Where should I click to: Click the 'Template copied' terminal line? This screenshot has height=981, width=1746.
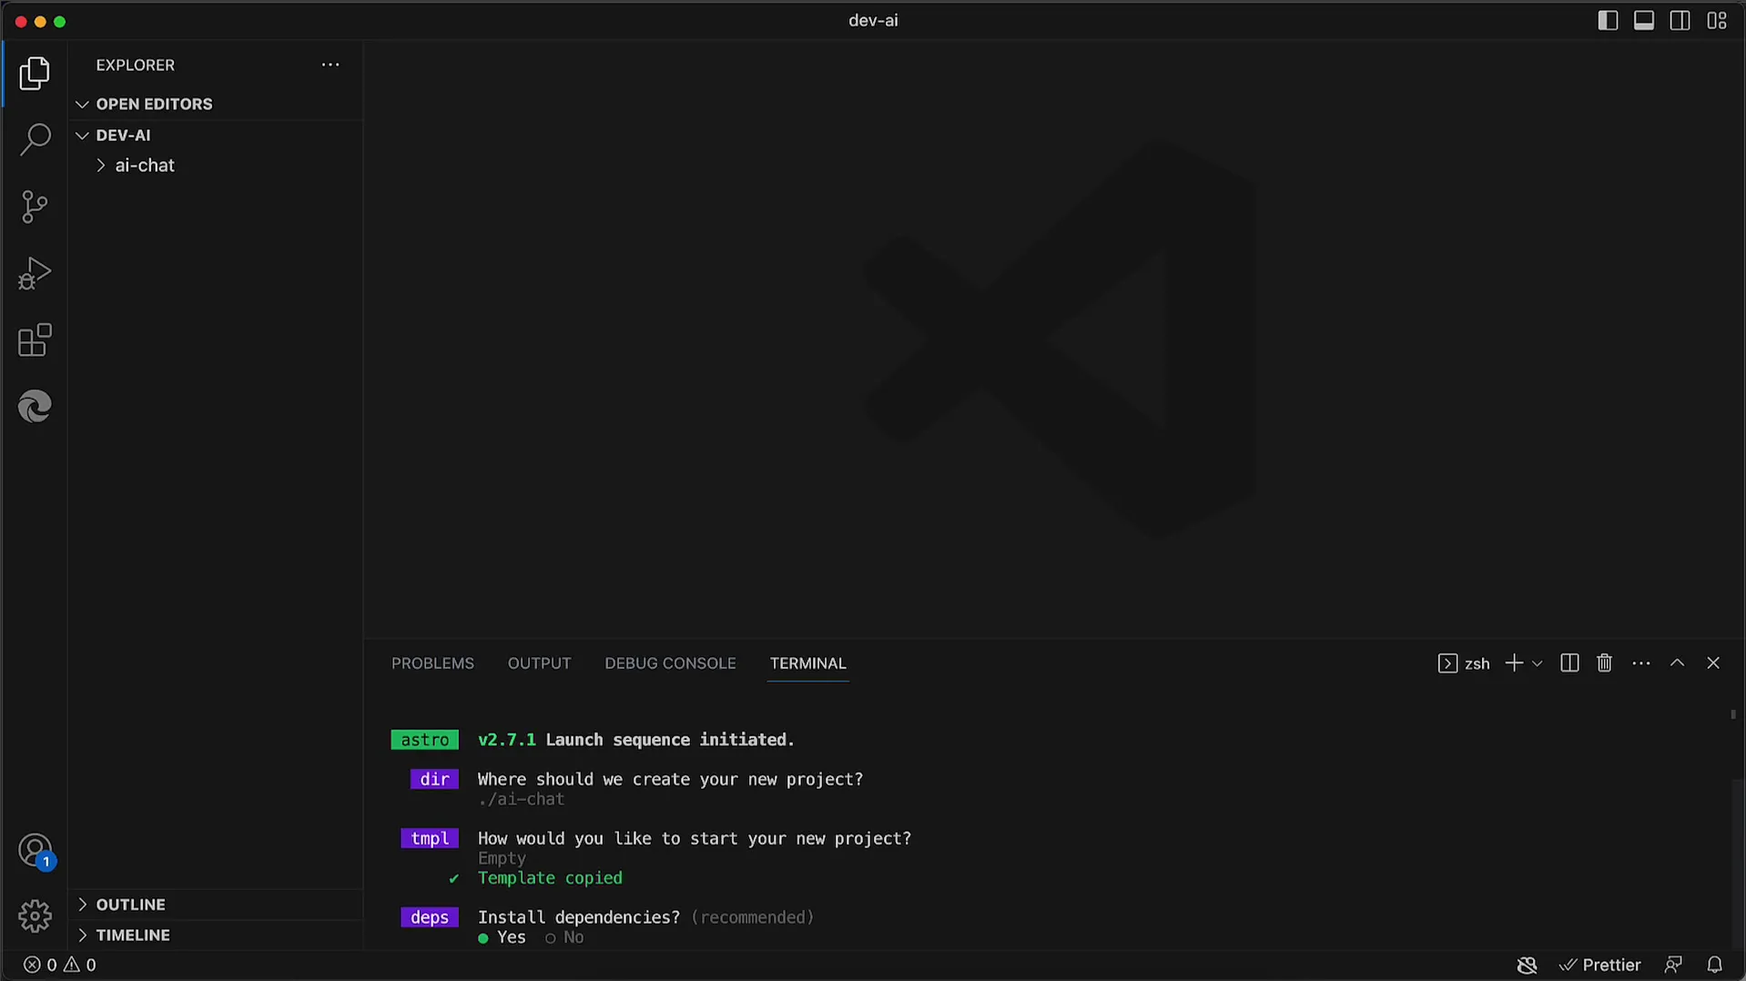(x=550, y=878)
